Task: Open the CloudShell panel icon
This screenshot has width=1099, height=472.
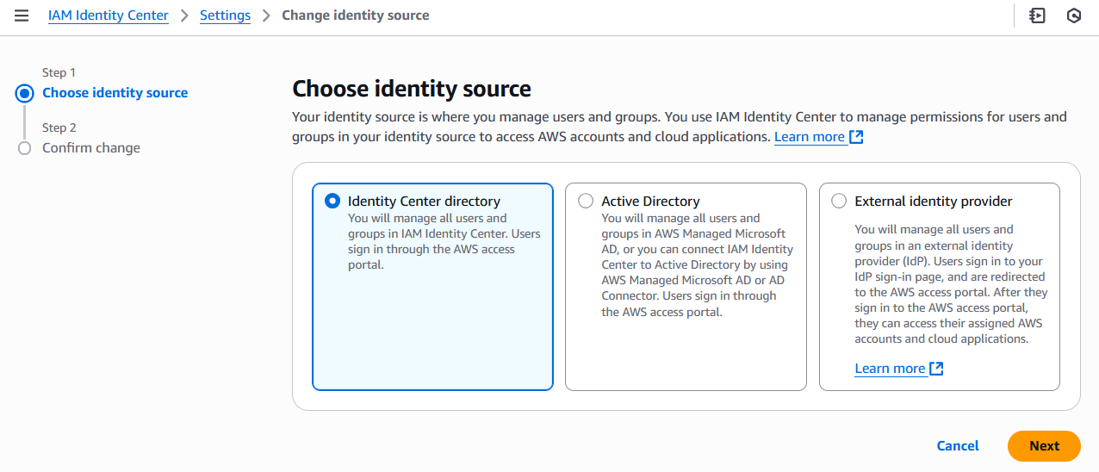Action: coord(1037,16)
